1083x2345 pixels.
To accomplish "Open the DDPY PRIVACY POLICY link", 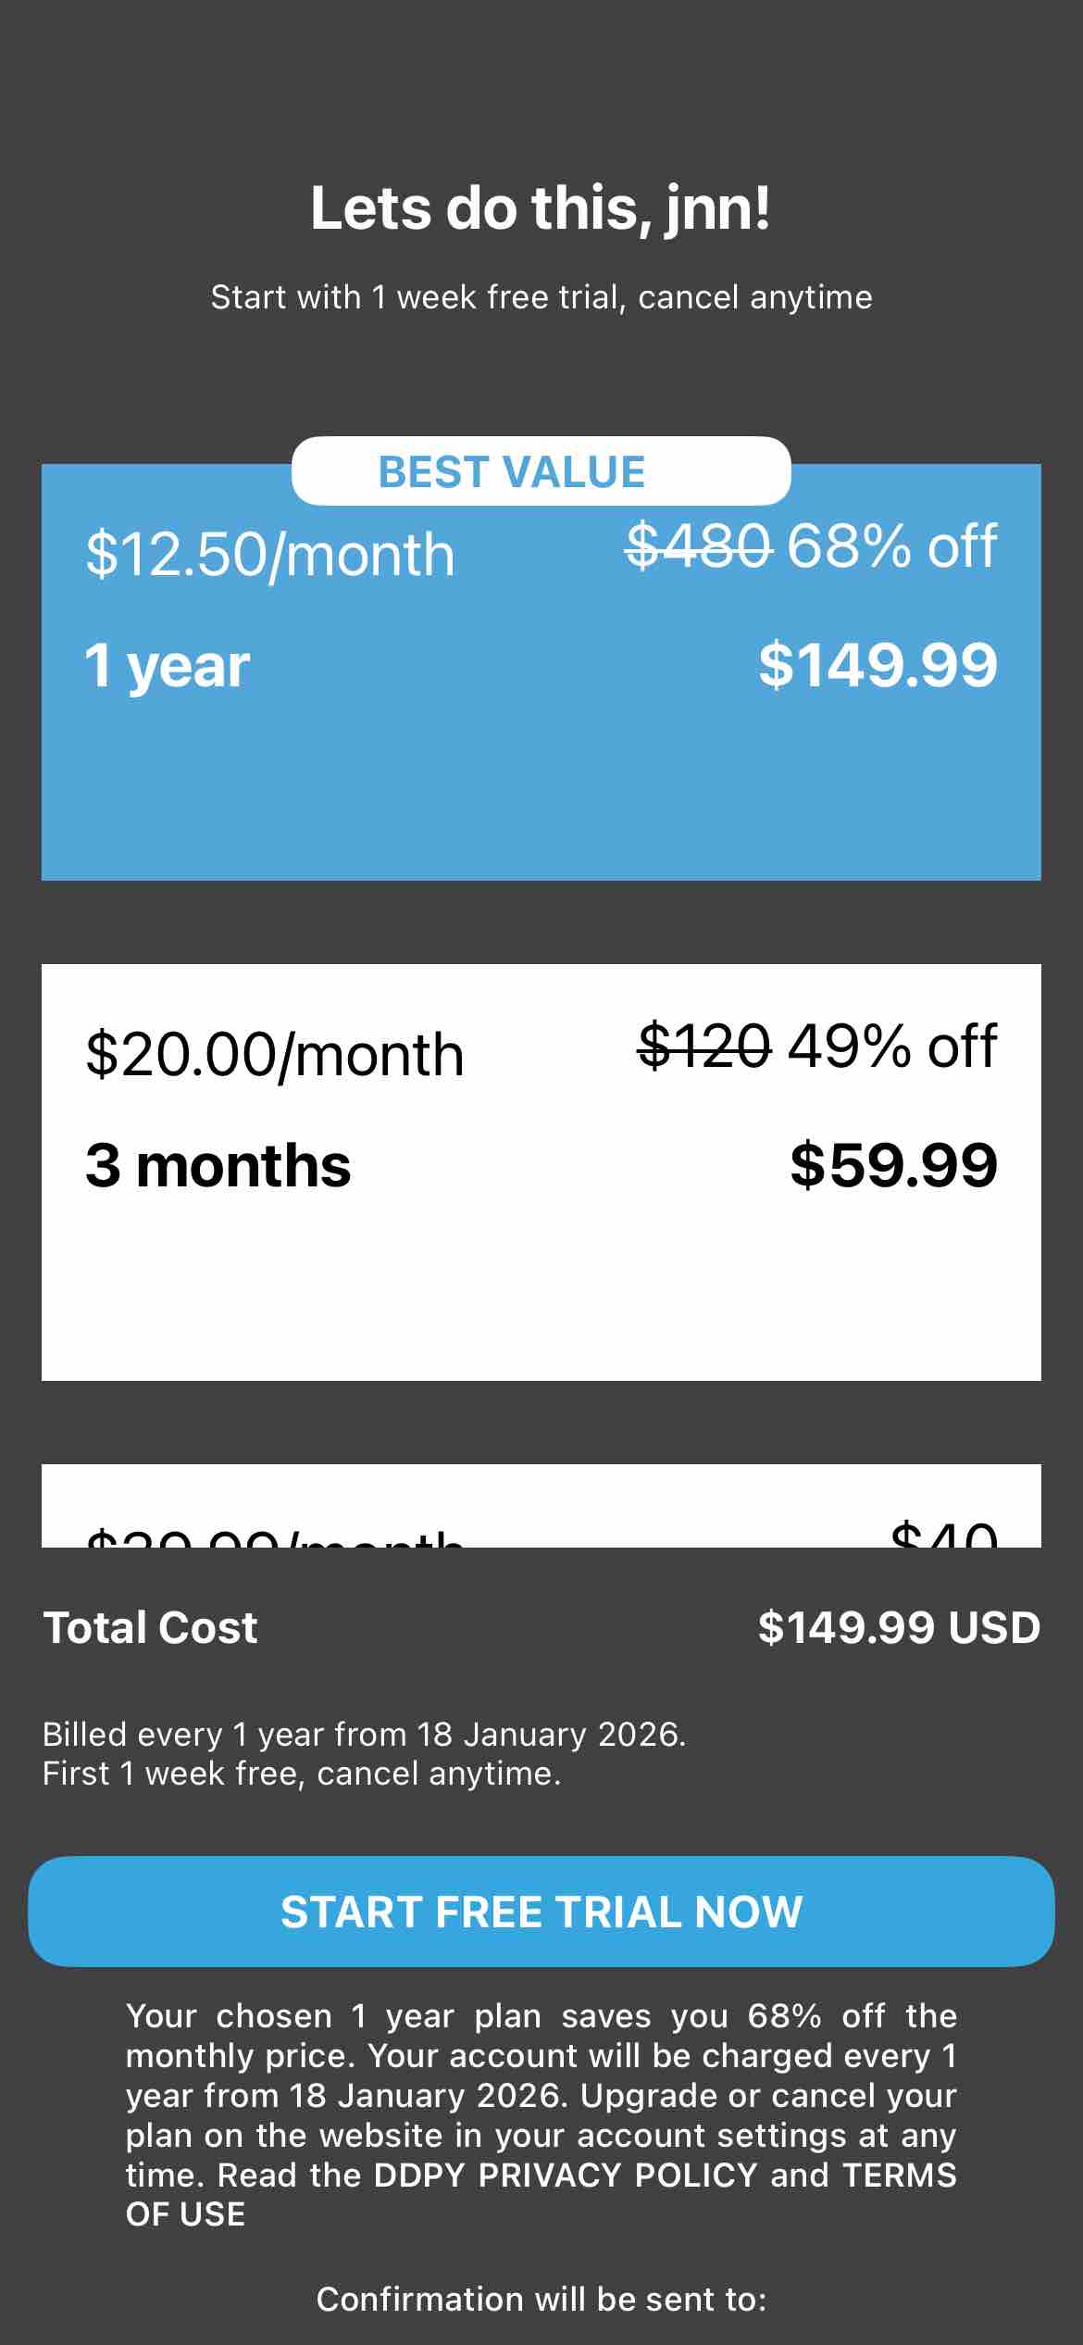I will pyautogui.click(x=566, y=2175).
